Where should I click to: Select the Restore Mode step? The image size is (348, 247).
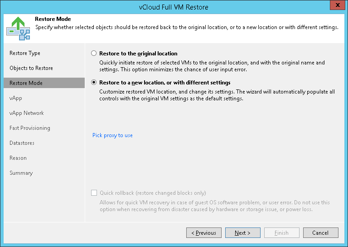click(x=26, y=83)
